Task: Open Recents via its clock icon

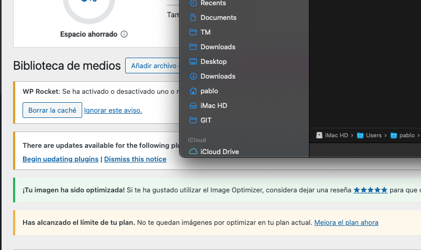Action: coord(193,3)
